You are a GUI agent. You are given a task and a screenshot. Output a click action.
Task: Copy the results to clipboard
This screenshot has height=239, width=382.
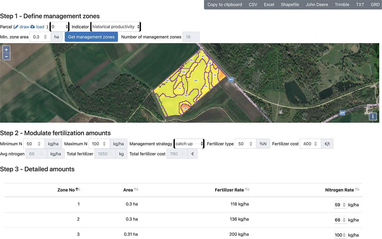[224, 4]
